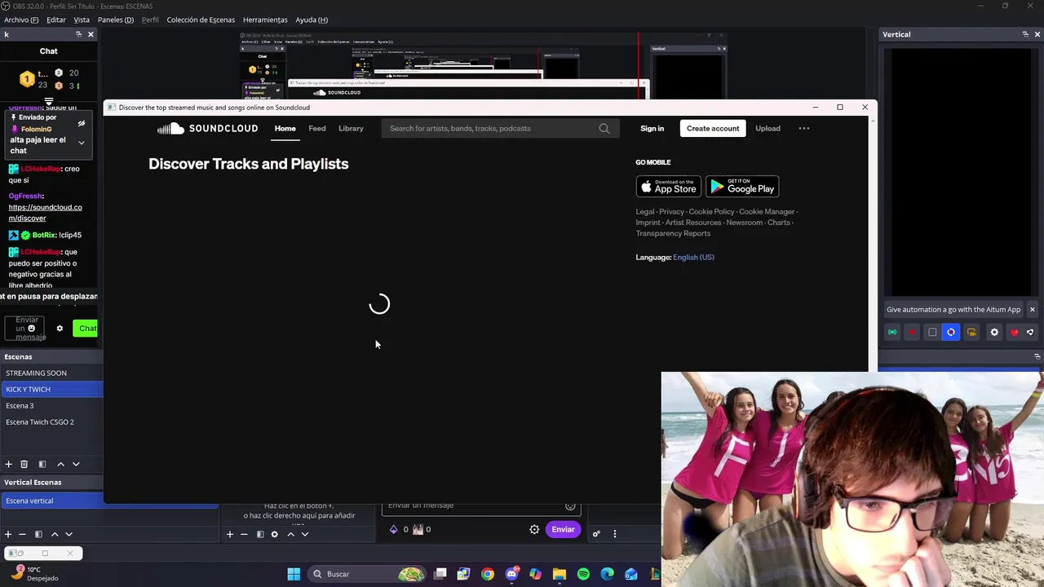Open Chrome from the taskbar

click(488, 574)
